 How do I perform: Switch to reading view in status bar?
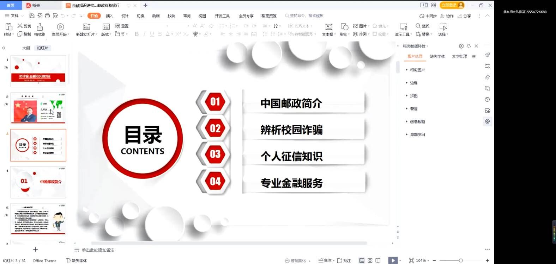click(x=378, y=260)
